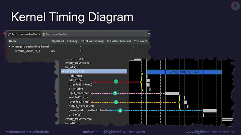The height and width of the screenshot is (135, 241).
Task: Open the Resource Profile tab
Action: click(56, 34)
